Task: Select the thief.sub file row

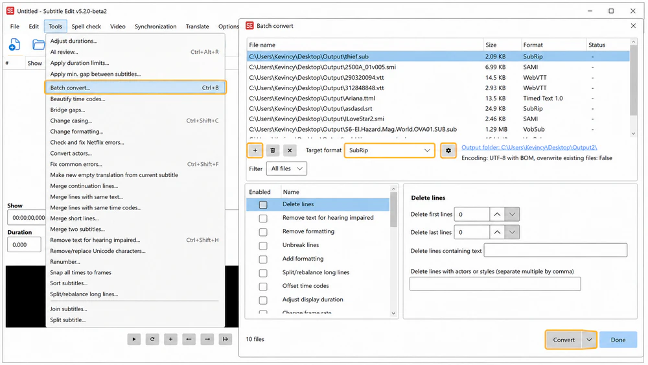Action: coord(438,56)
